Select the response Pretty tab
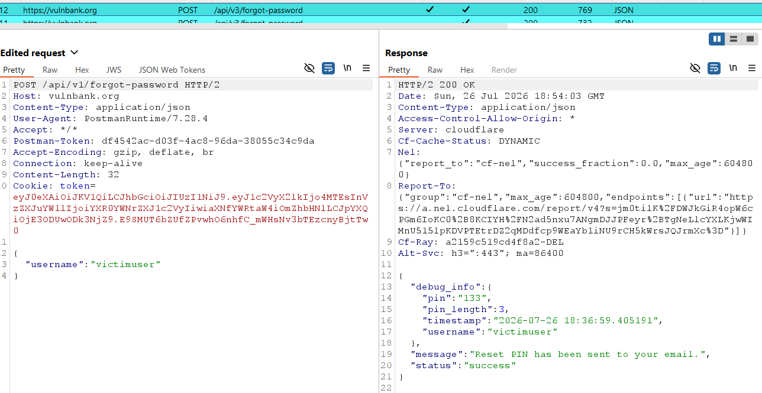This screenshot has width=762, height=393. tap(399, 70)
